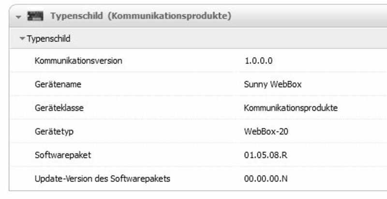The width and height of the screenshot is (387, 199).
Task: Click the Kommunikationsversion label
Action: (x=78, y=61)
